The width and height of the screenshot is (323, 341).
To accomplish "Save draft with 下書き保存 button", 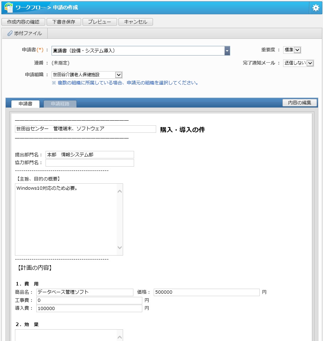I will coord(64,22).
